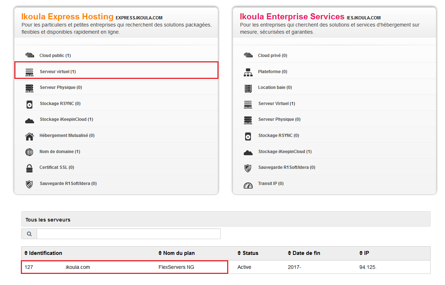The width and height of the screenshot is (445, 285).
Task: Open Cloud privé (0) in Enterprise Services
Action: pyautogui.click(x=272, y=56)
